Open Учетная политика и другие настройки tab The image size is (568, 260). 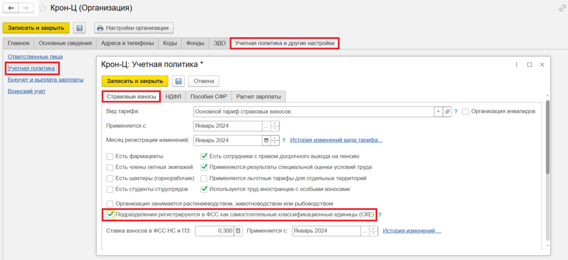click(x=285, y=44)
